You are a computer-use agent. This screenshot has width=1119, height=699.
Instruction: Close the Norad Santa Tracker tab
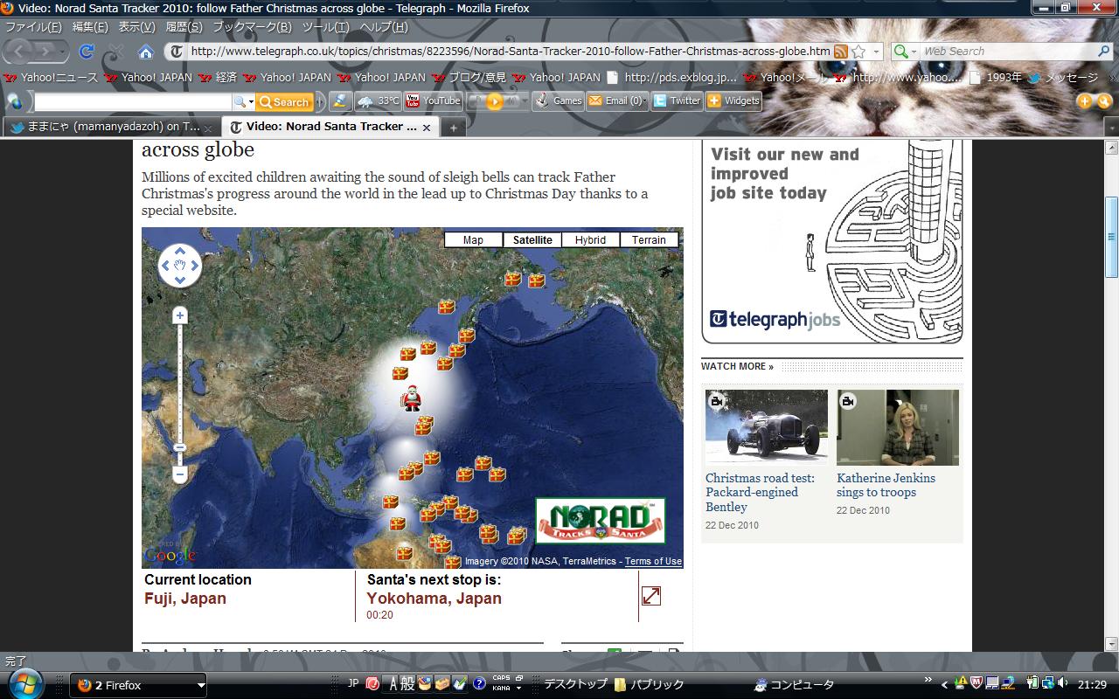(x=427, y=128)
